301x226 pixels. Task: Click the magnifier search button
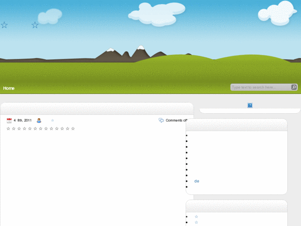(x=294, y=87)
